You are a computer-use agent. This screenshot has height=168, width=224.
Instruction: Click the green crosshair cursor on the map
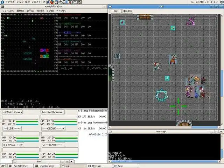pos(178,106)
